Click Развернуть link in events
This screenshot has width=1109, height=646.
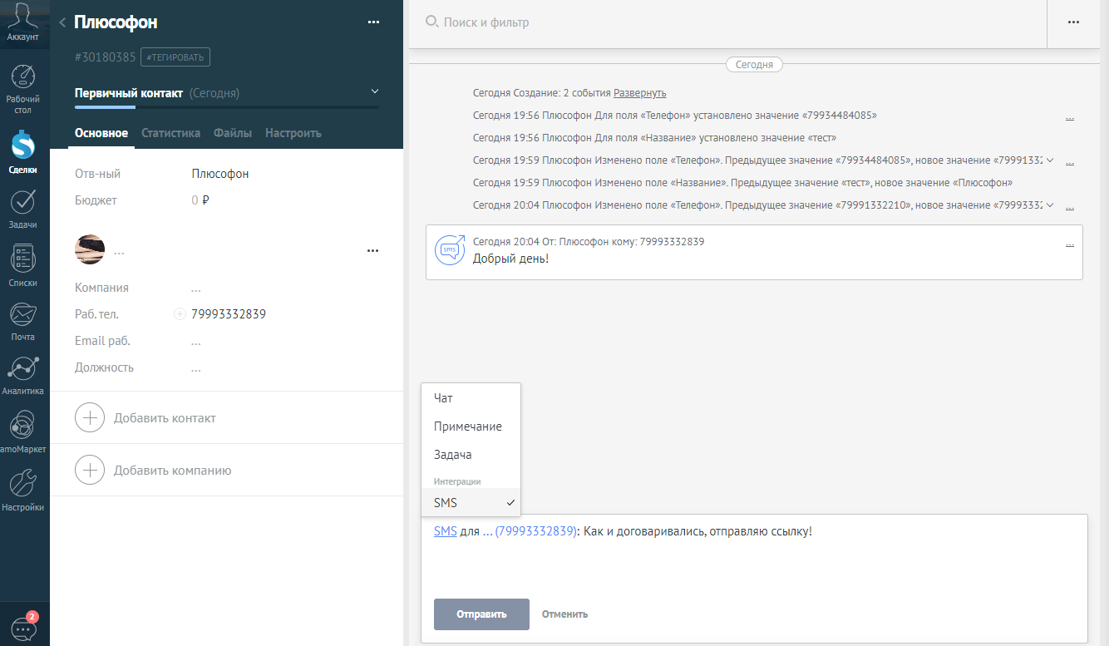639,93
